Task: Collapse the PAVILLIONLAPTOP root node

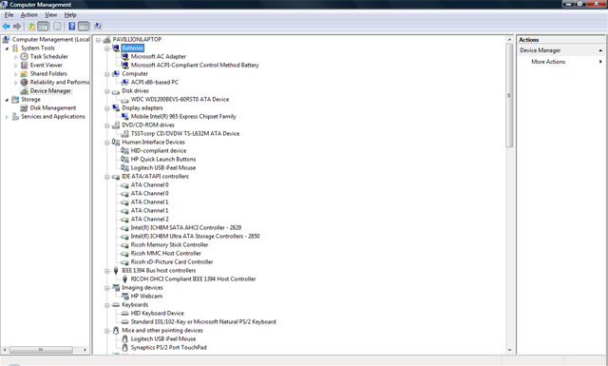Action: 98,40
